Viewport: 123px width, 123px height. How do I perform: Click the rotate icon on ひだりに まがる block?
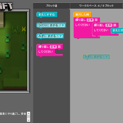pos(60,25)
